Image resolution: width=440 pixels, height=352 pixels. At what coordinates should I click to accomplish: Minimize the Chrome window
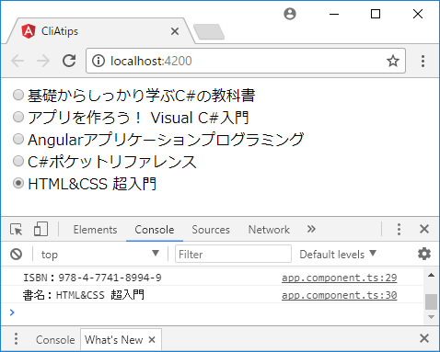334,14
